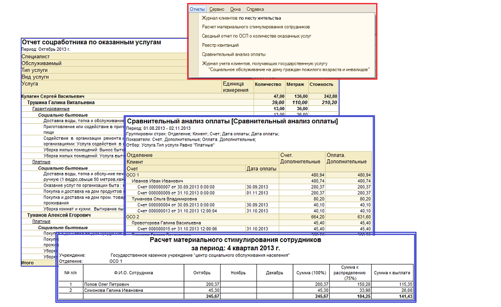This screenshot has width=501, height=307.
Task: Click value 242,80 in Стоимость column
Action: click(x=330, y=96)
